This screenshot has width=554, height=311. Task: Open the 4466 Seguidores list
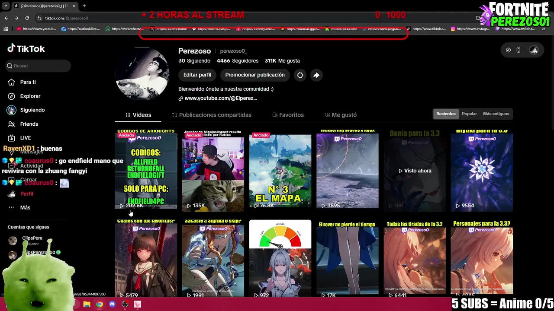238,61
